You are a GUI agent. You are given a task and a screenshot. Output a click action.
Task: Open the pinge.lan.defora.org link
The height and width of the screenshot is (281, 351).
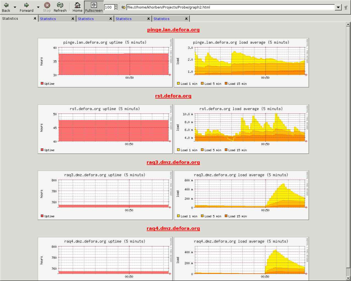tap(173, 30)
